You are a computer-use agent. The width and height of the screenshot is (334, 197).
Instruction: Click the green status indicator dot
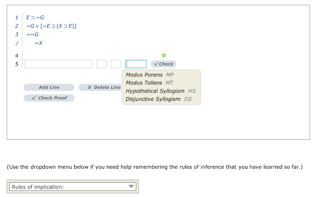tap(164, 55)
